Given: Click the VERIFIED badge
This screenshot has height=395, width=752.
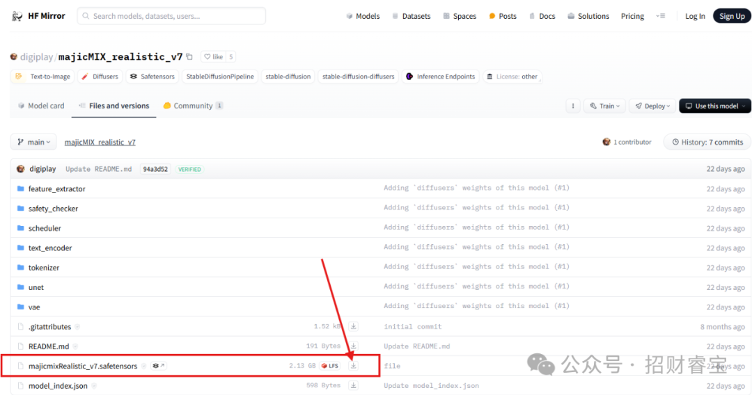Looking at the screenshot, I should [x=189, y=169].
